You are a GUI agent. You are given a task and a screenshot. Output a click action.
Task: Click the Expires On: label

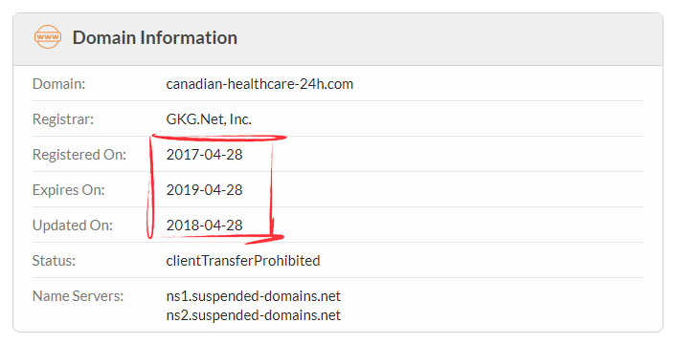click(x=68, y=190)
